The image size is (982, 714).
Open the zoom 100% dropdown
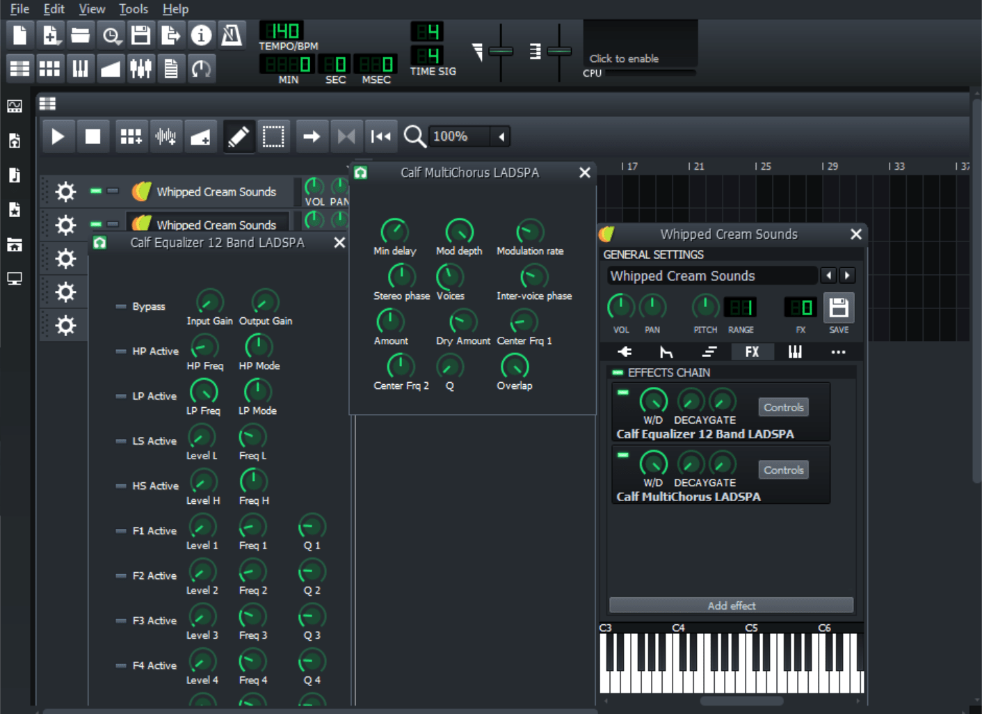coord(501,136)
